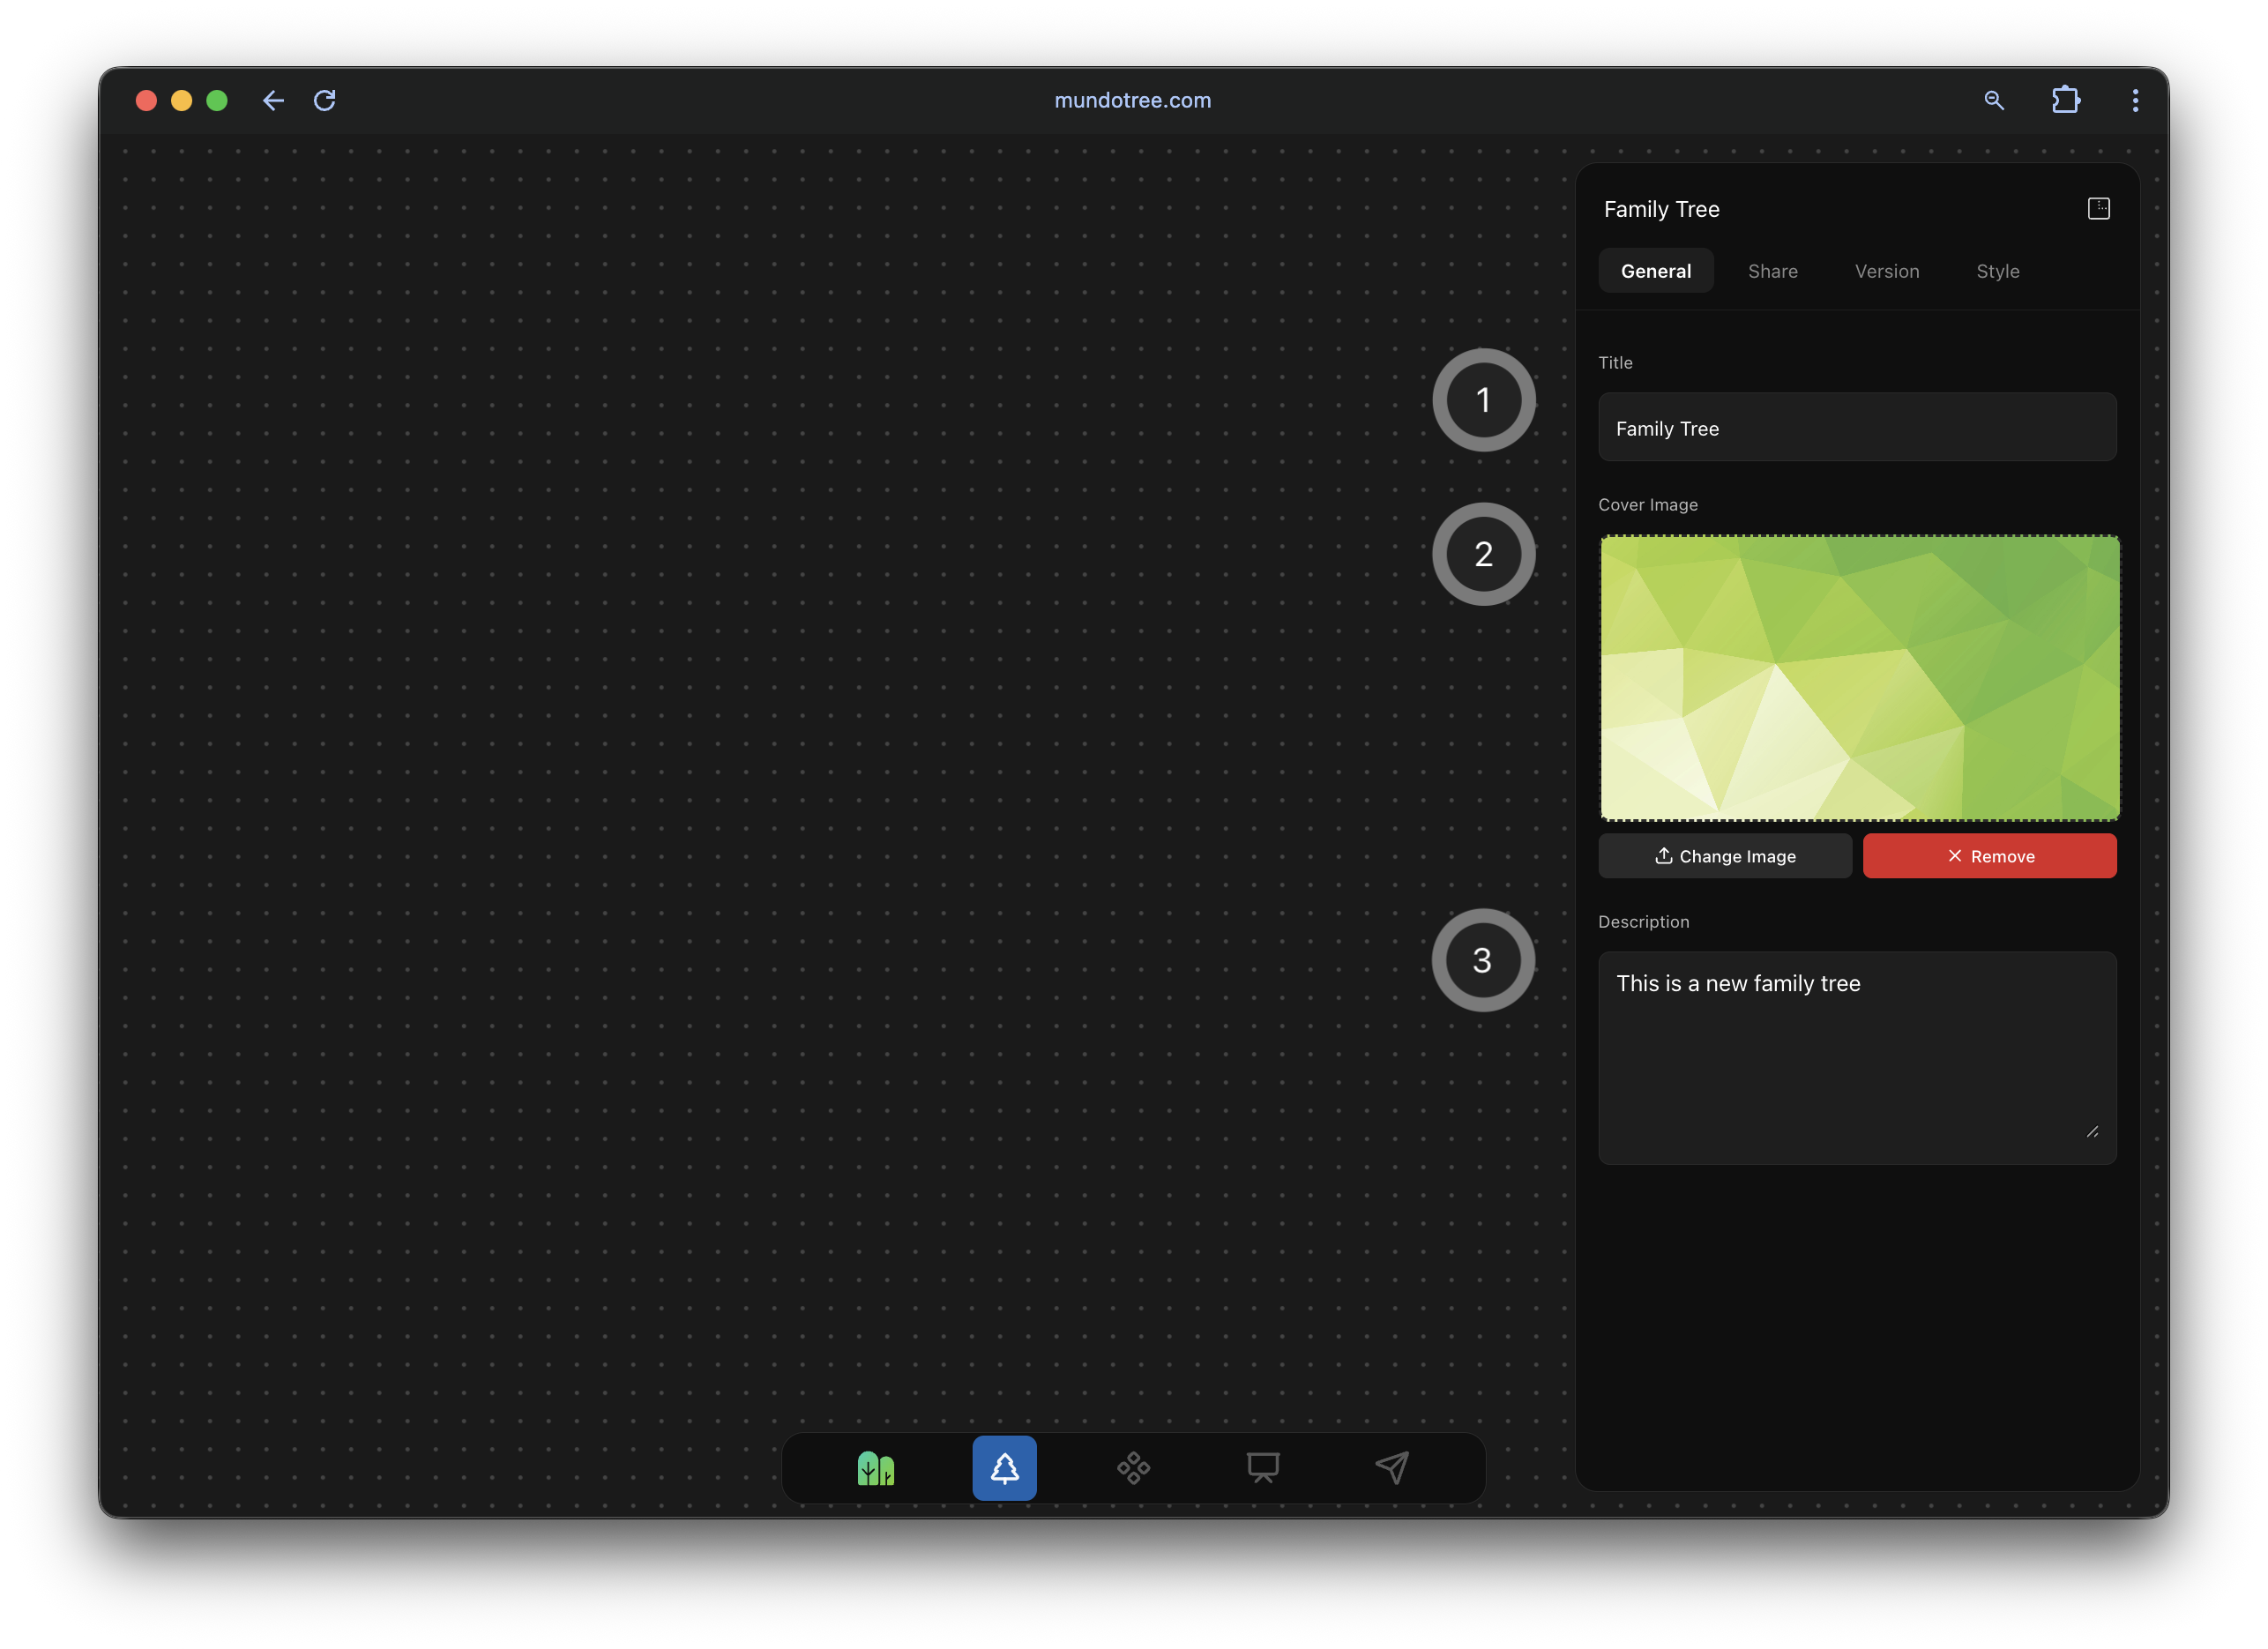2268x1649 pixels.
Task: Click the Family Tree panel heading
Action: [1661, 209]
